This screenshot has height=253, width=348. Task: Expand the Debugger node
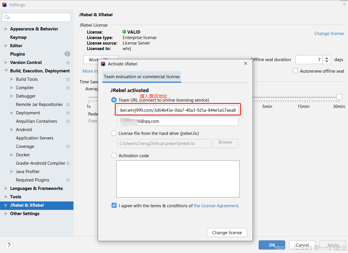(12, 96)
